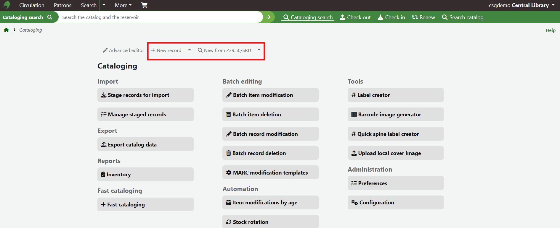Viewport: 560px width, 228px height.
Task: Open the Search menu dropdown caret
Action: pyautogui.click(x=104, y=5)
